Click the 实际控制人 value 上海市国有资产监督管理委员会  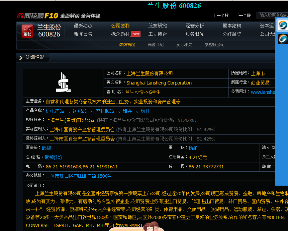[x=82, y=130]
